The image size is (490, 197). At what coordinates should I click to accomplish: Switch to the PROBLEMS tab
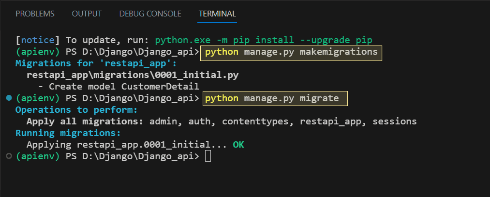pos(35,14)
